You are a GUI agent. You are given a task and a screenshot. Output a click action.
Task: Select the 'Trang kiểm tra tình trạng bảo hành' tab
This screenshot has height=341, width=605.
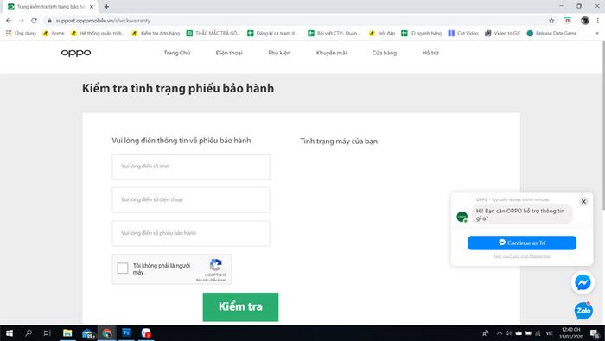coord(50,7)
